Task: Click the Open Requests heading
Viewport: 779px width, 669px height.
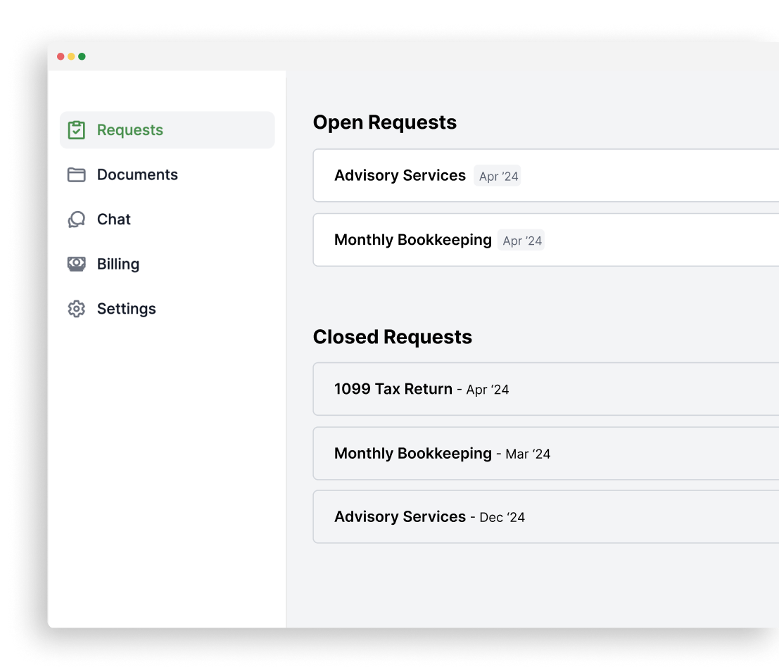Action: [x=384, y=122]
